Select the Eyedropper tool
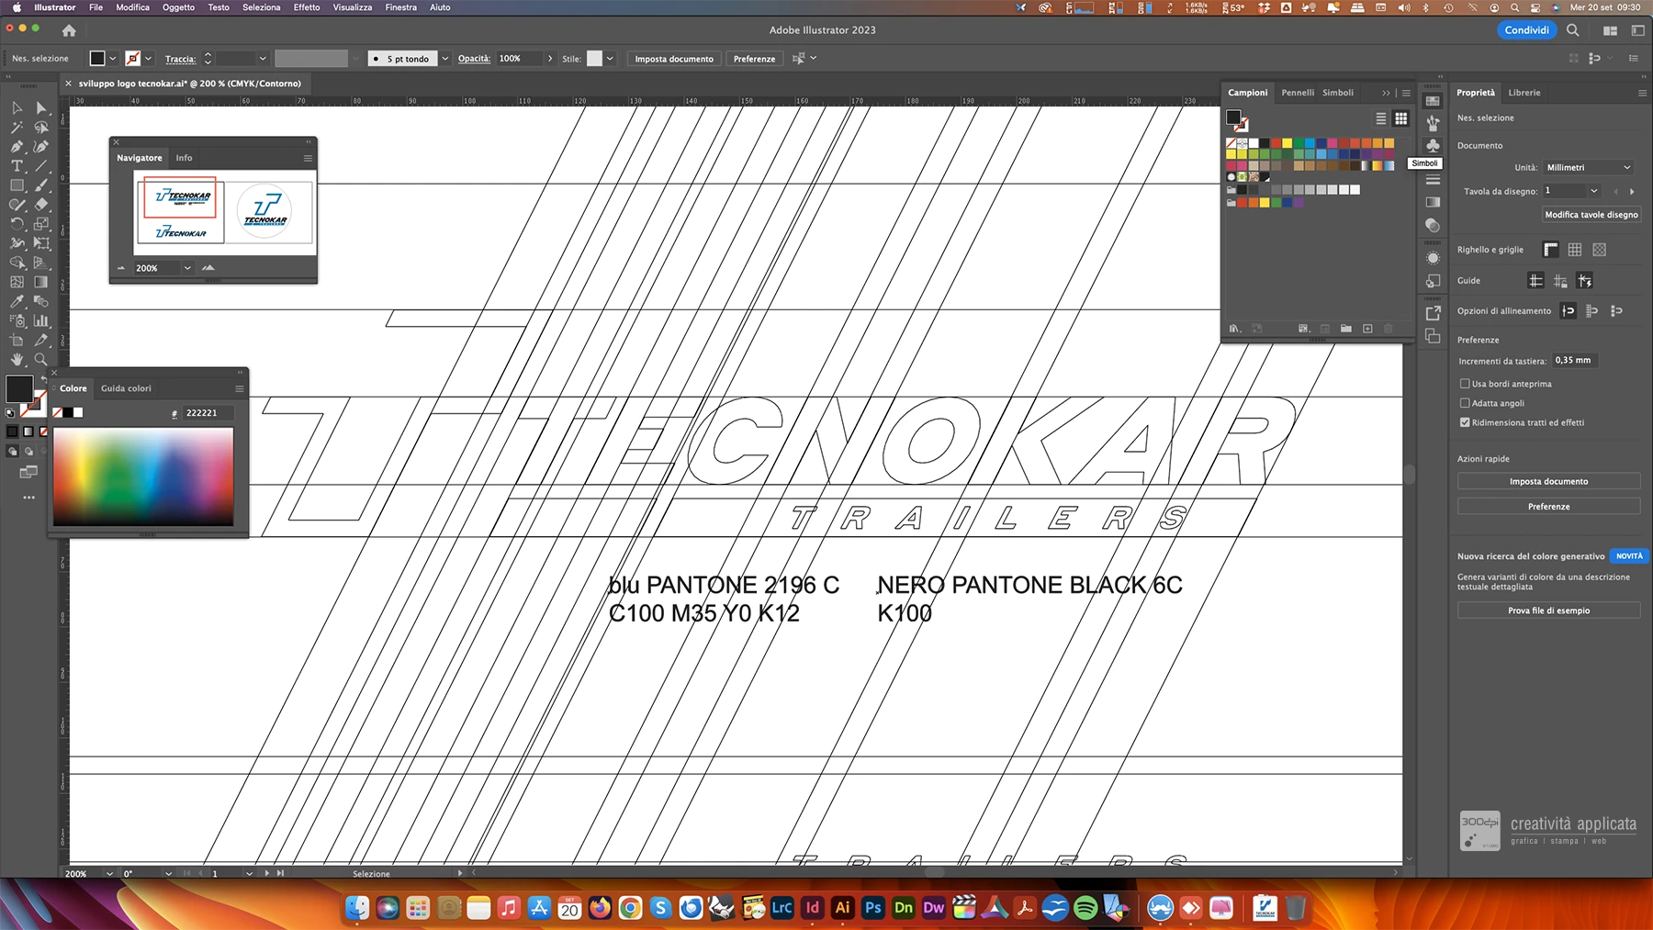 point(17,301)
